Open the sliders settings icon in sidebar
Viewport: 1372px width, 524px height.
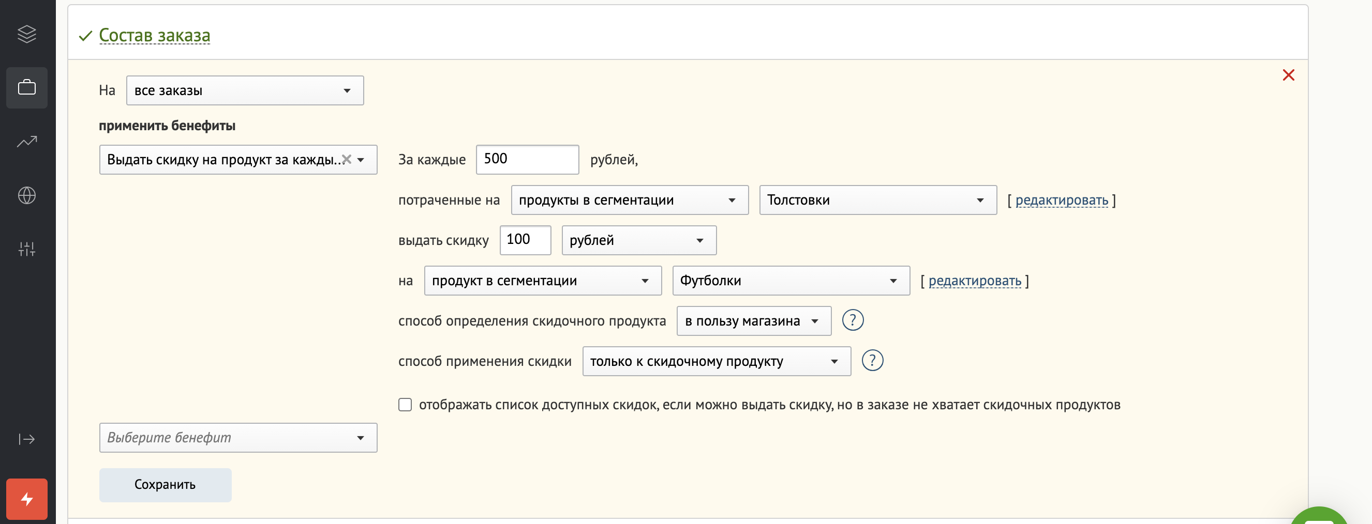coord(26,249)
